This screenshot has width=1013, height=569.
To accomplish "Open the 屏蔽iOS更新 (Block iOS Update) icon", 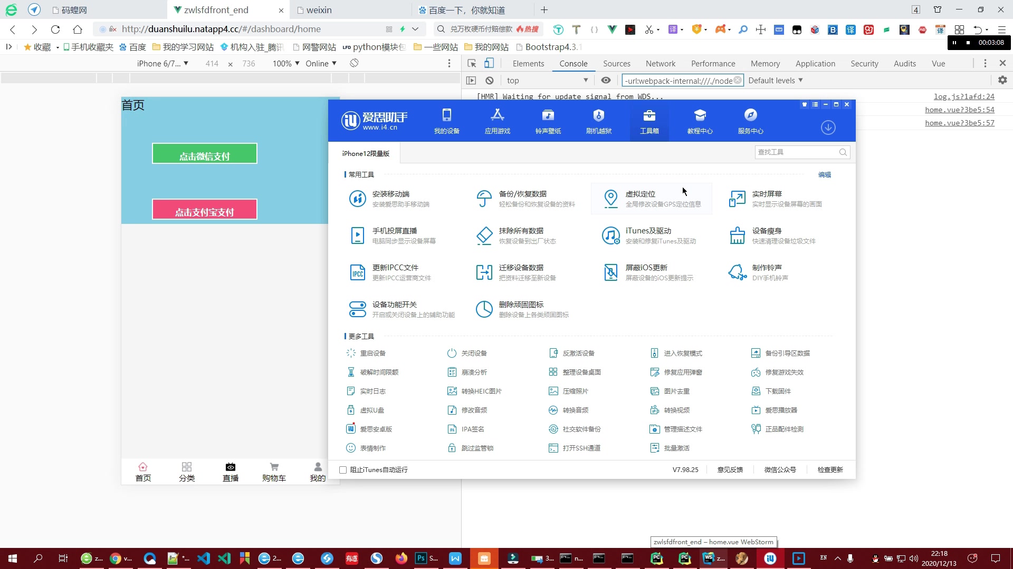I will [611, 272].
